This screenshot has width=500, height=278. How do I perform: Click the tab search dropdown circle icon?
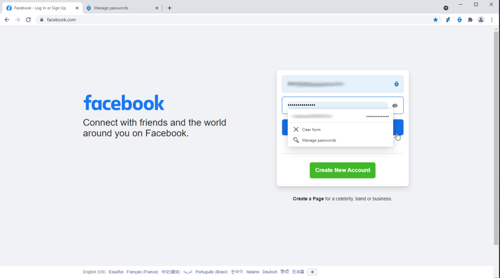pyautogui.click(x=446, y=8)
